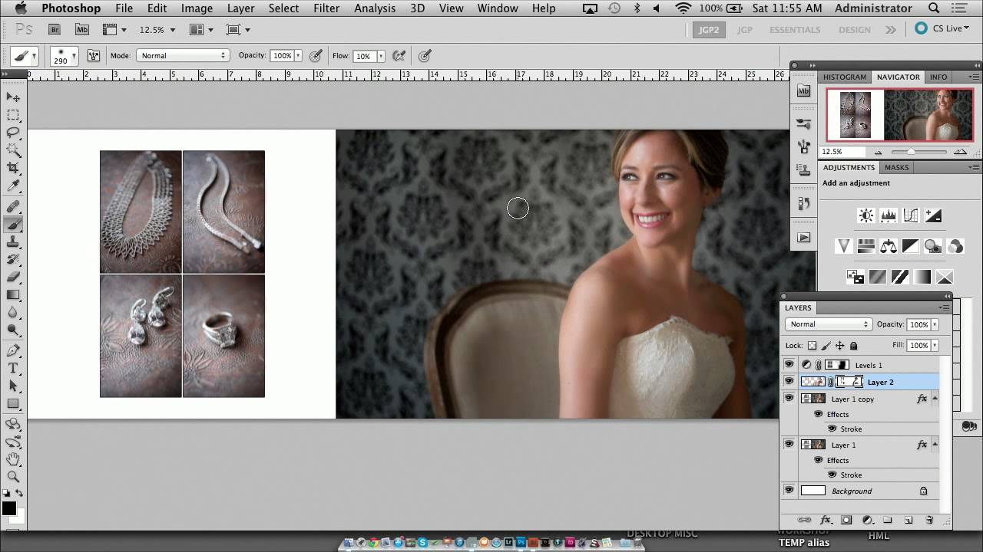Open the Brush Preset picker
Screen dimensions: 983x552
click(x=64, y=56)
